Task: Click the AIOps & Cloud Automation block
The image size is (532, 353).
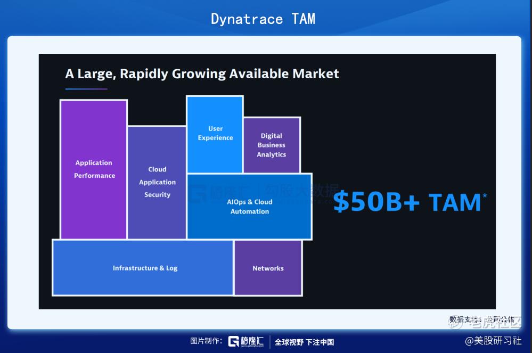Action: (249, 207)
